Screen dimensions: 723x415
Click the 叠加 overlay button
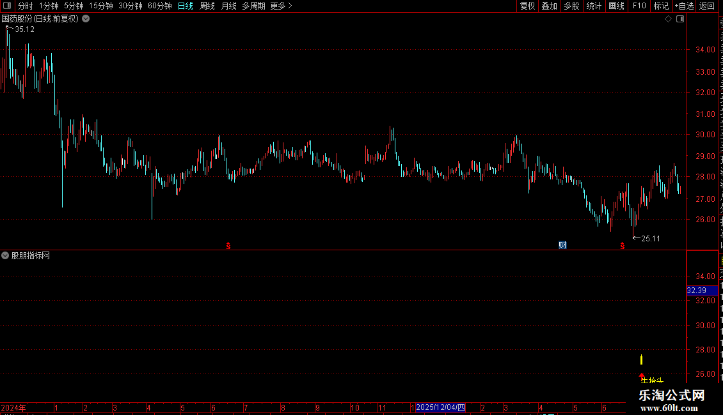[549, 6]
